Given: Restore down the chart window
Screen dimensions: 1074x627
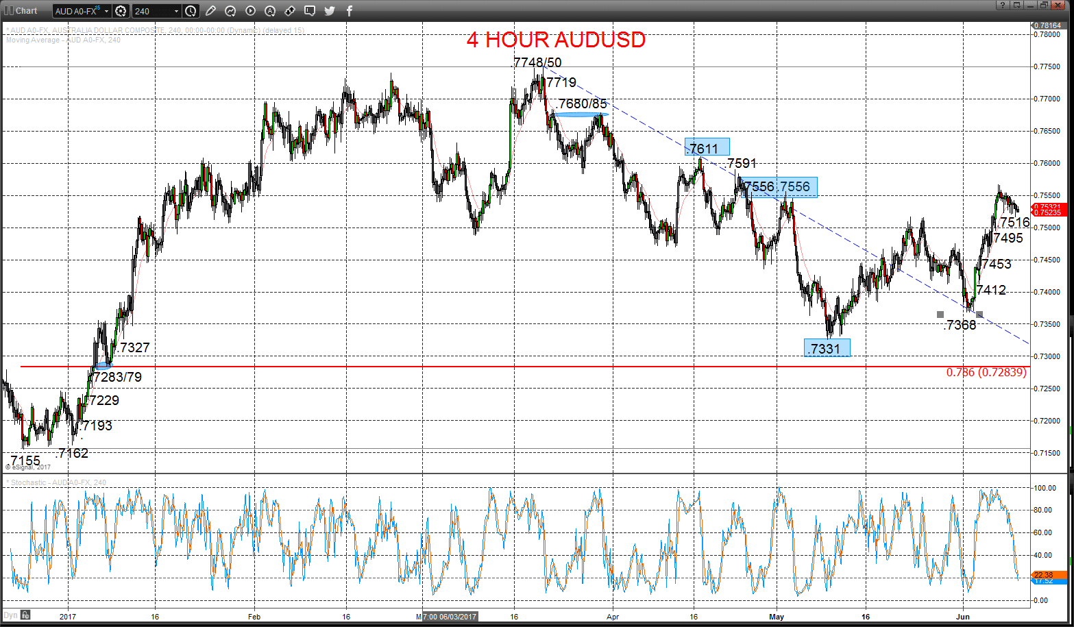Looking at the screenshot, I should click(1044, 5).
